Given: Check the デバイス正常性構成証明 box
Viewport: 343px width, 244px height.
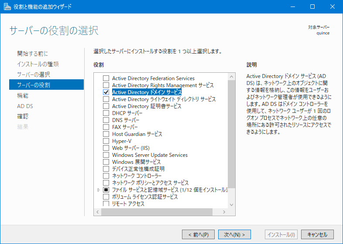Looking at the screenshot, I should coord(106,169).
